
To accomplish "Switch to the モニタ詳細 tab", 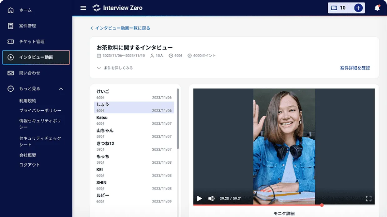I will pos(283,213).
